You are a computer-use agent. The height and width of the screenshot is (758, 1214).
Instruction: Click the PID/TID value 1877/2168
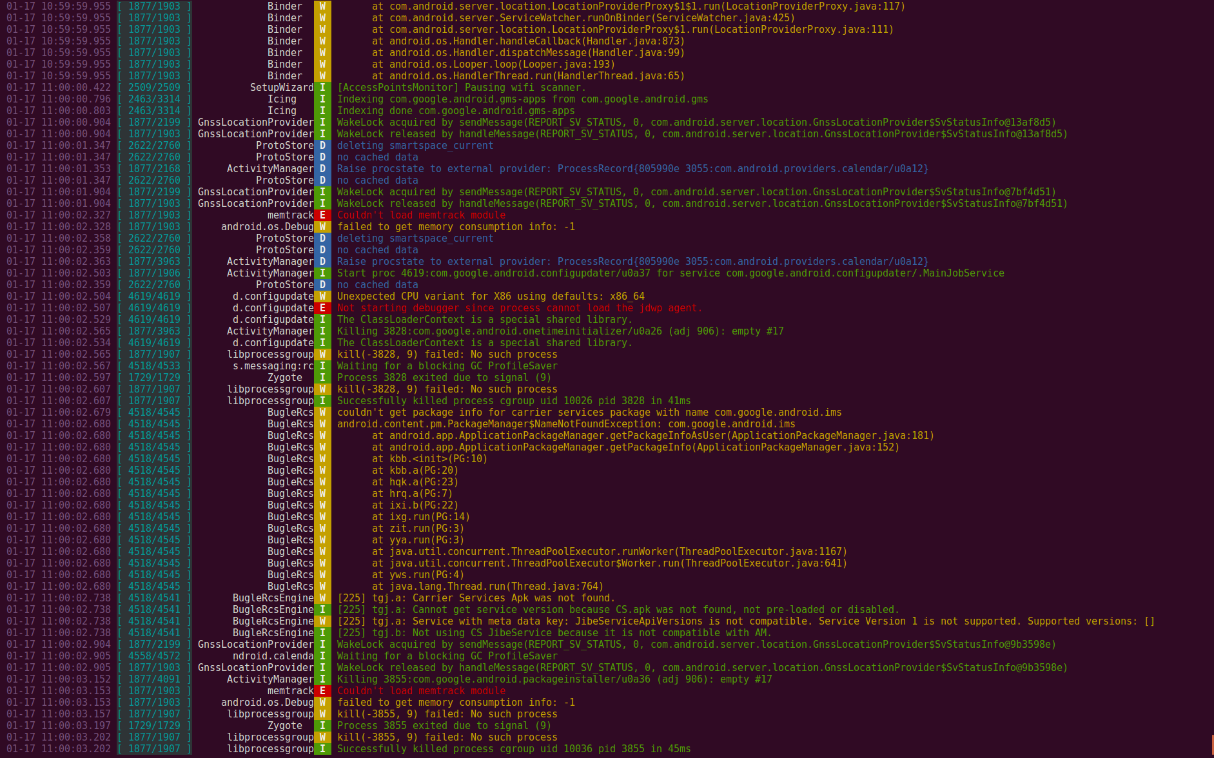[154, 169]
